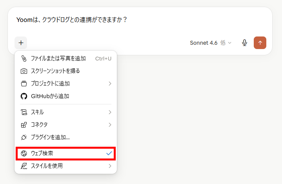Expand the プロジェクトに追加 submenu chevron

click(x=110, y=84)
